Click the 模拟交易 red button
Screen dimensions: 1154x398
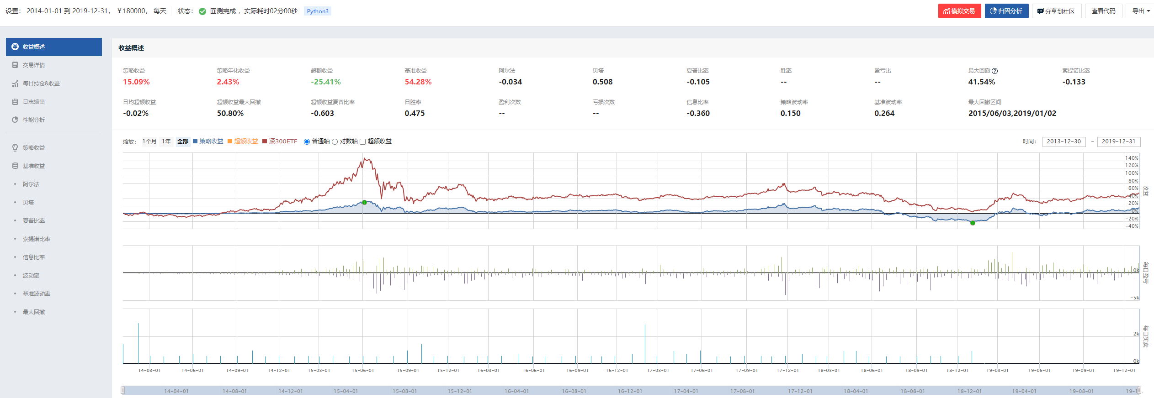coord(959,11)
